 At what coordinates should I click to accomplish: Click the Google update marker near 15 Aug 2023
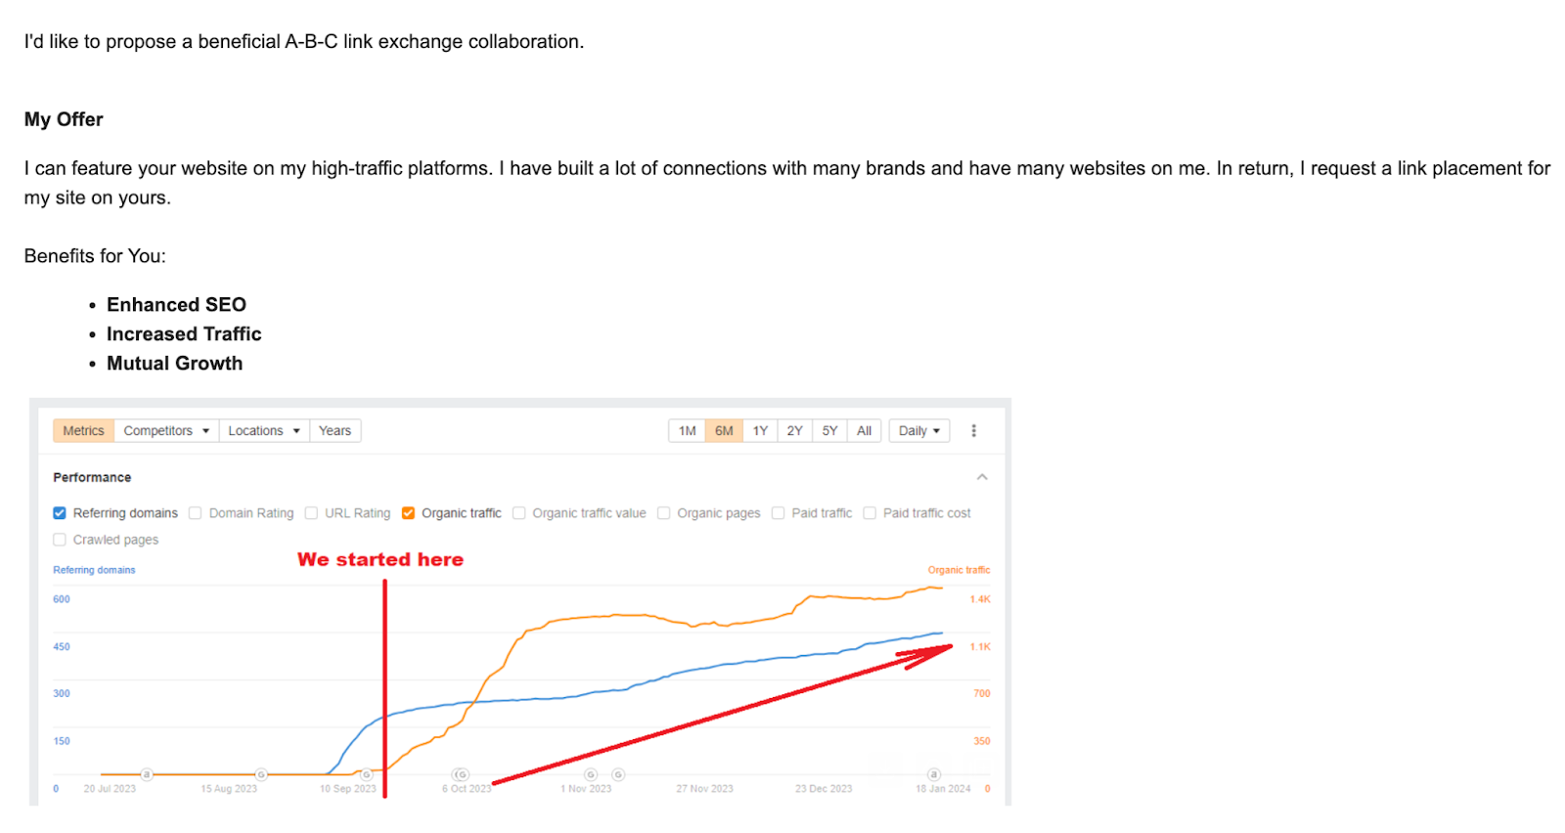pyautogui.click(x=261, y=774)
